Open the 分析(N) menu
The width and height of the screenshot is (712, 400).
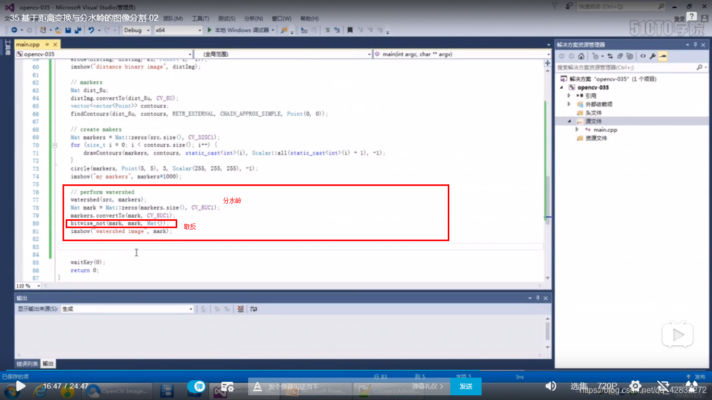pyautogui.click(x=253, y=18)
